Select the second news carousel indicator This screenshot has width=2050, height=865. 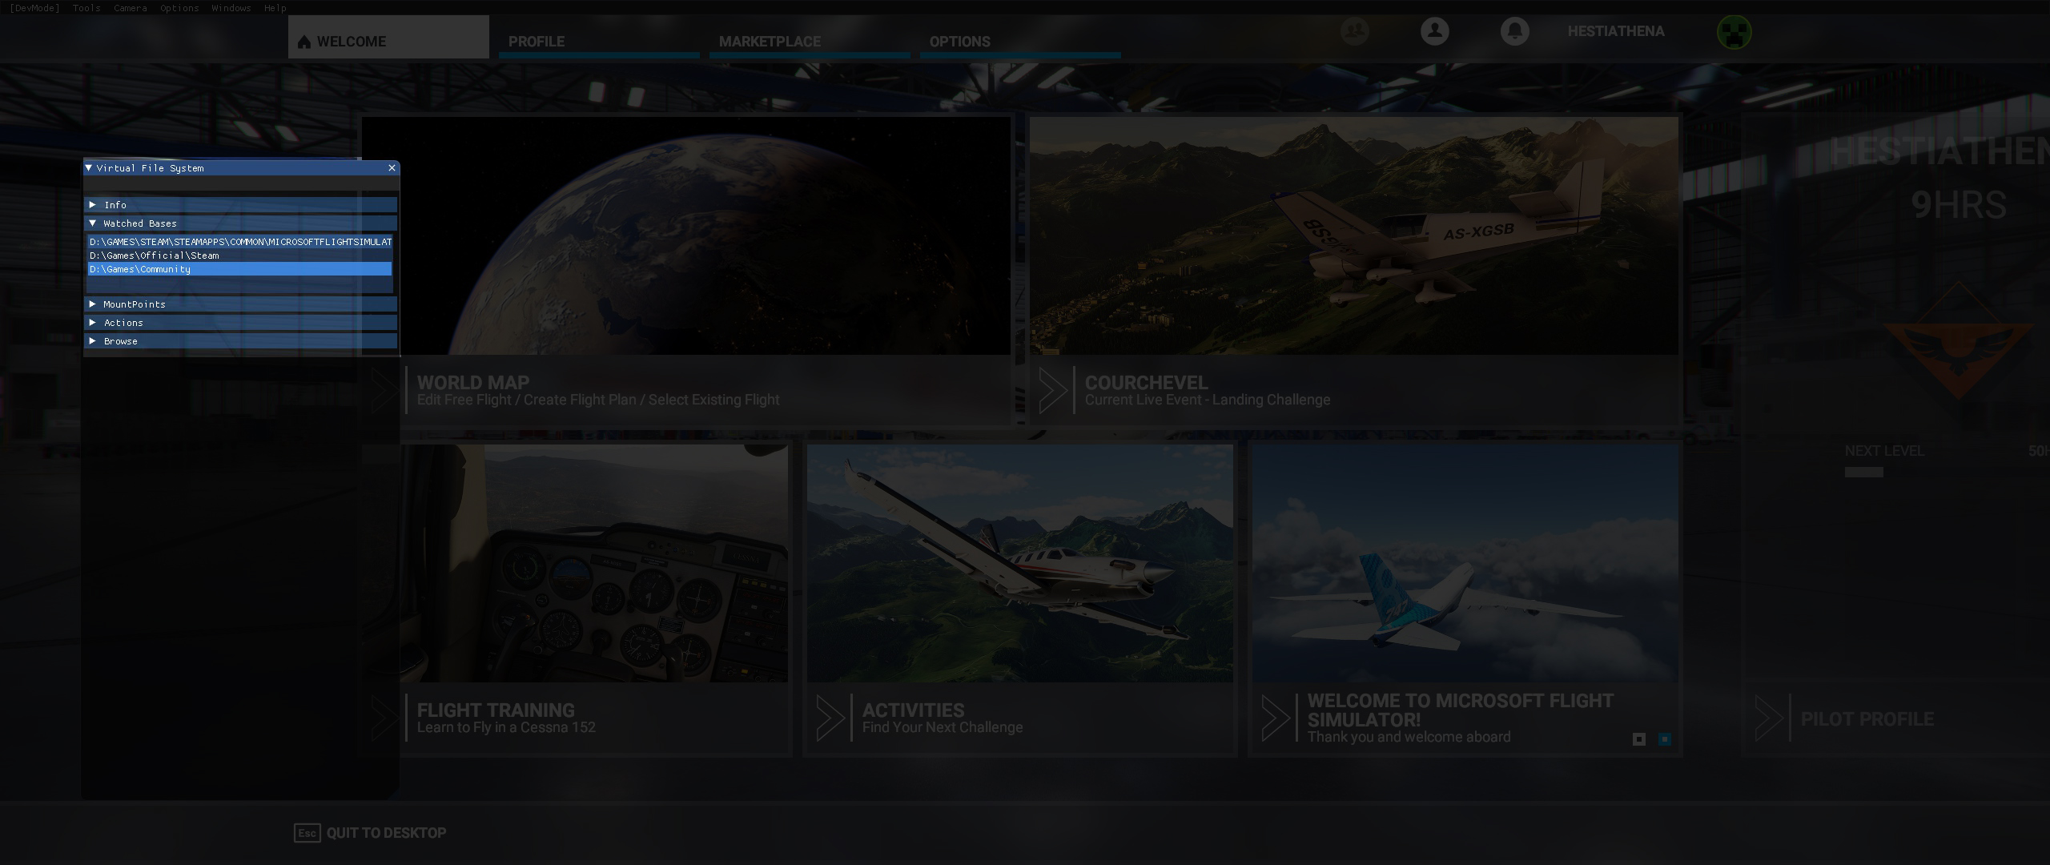click(x=1664, y=739)
